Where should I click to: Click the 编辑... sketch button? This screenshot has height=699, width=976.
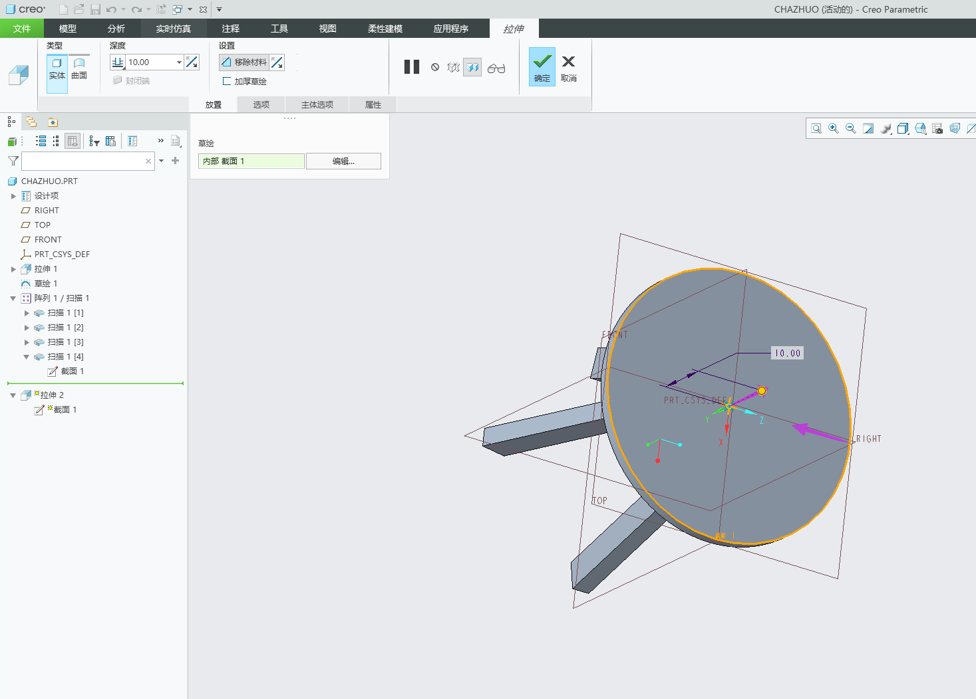[x=343, y=161]
